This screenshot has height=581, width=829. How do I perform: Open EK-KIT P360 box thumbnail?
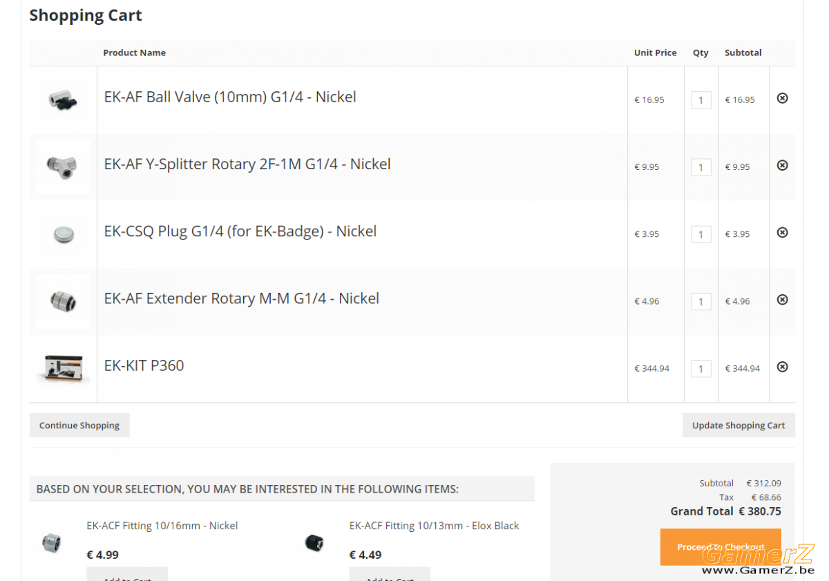point(63,368)
